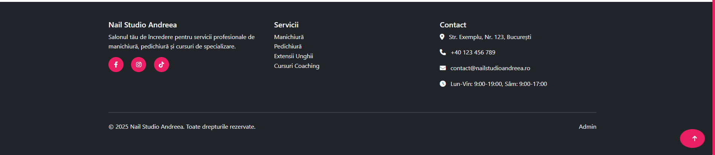The image size is (715, 155).
Task: Click the Str. Exemplu address text
Action: [x=490, y=37]
